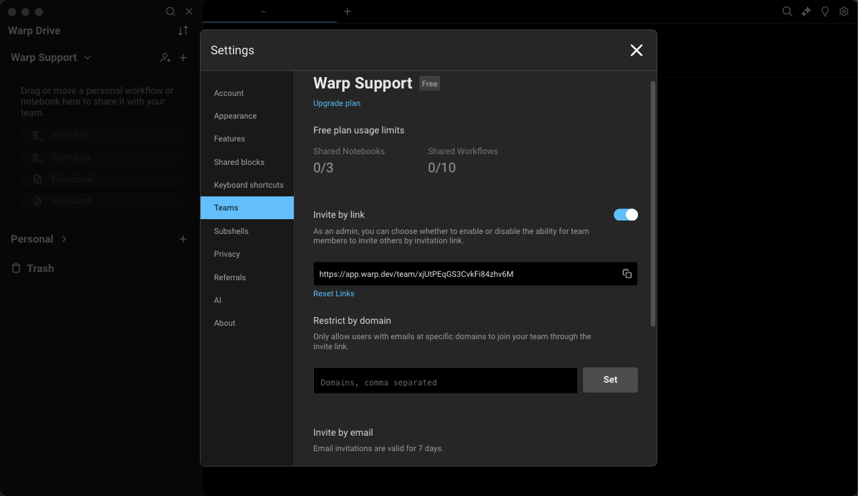Open the settings gear in top bar
This screenshot has height=496, width=858.
[844, 11]
